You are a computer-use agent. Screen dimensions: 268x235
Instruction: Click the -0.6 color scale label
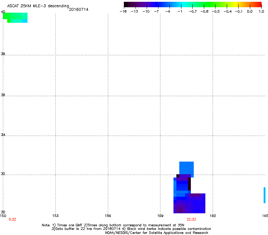[x=204, y=12]
